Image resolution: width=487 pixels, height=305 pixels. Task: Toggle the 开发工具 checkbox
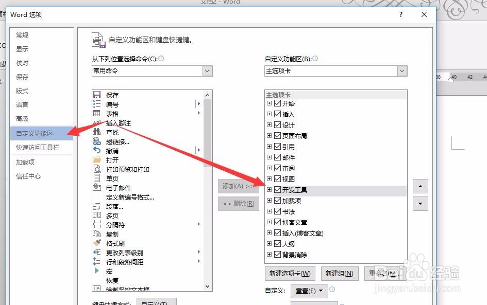coord(277,189)
